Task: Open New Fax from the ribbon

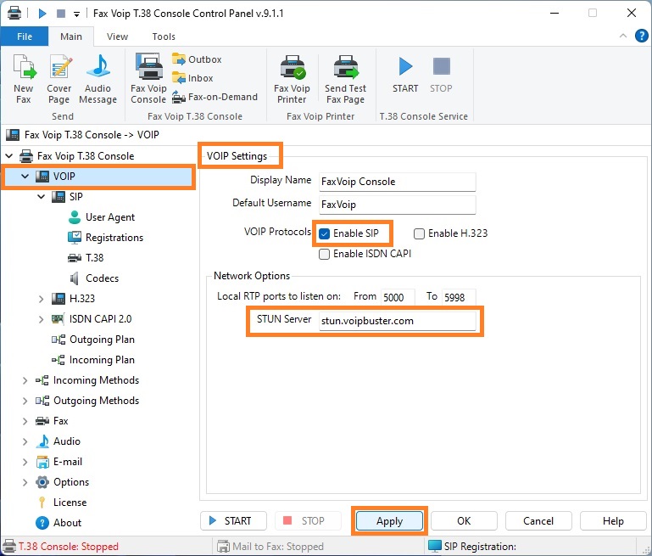Action: tap(24, 79)
